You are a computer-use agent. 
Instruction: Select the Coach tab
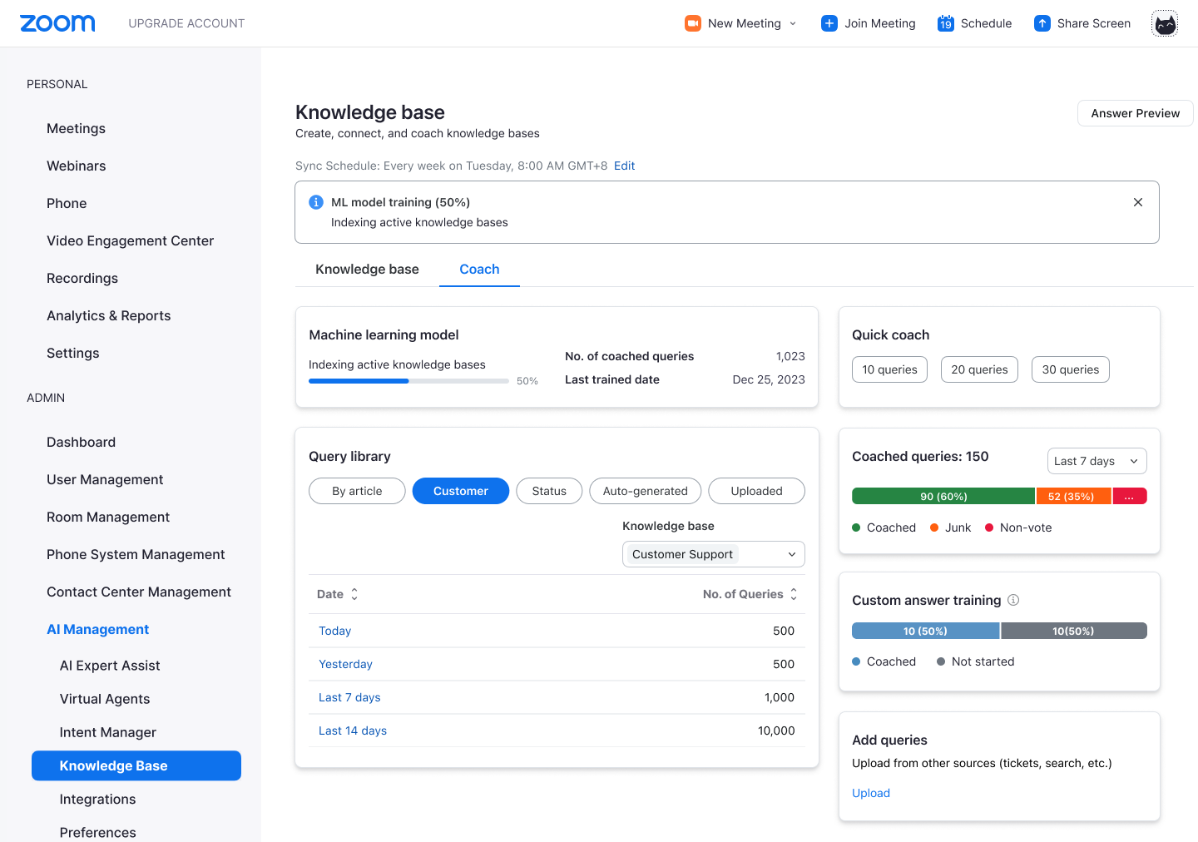coord(479,269)
